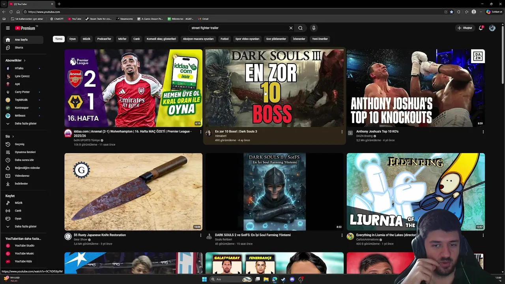Open YouTube Kids in the sidebar
Image resolution: width=505 pixels, height=284 pixels.
(x=24, y=262)
